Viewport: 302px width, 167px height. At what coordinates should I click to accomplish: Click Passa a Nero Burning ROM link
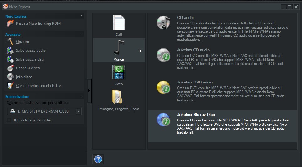tap(38, 24)
